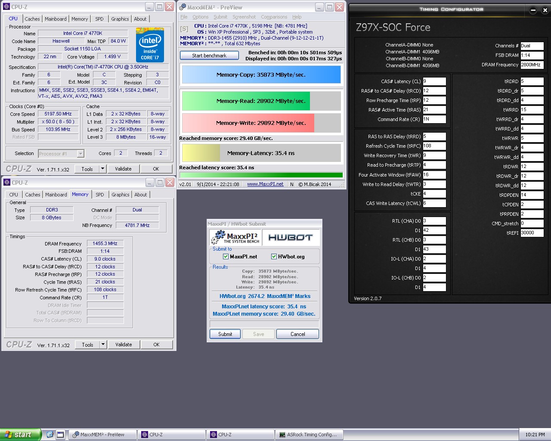Switch to first CPU-Z taskbar item
Viewport: 551px width, 441px height.
[172, 435]
